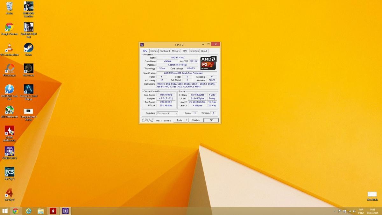Click the bus speed value '200.88 MHz'
The image size is (382, 215).
[x=166, y=102]
